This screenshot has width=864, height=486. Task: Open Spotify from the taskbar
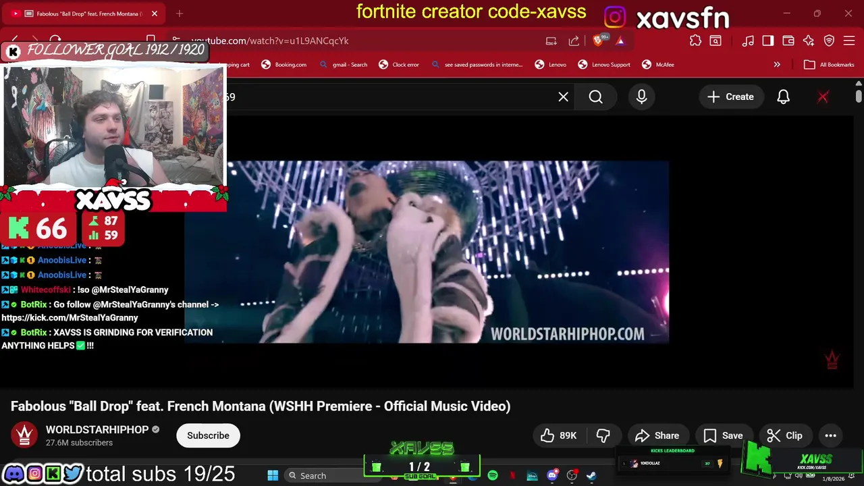coord(493,476)
